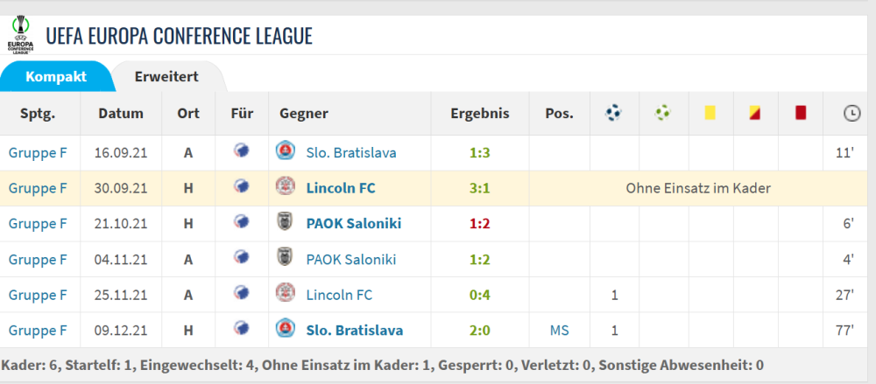This screenshot has height=384, width=876.
Task: Open the red 1:2 result on 21.10.21
Action: (479, 223)
